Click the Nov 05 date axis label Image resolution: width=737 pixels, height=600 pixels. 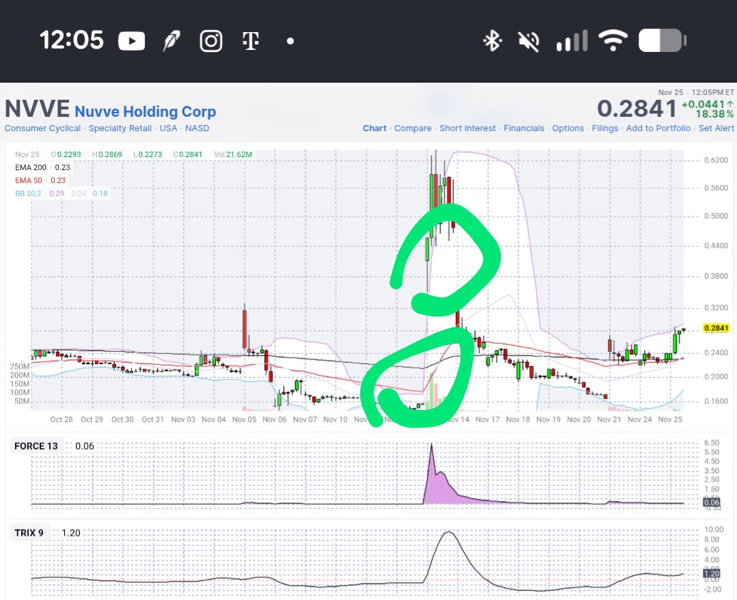tap(244, 419)
